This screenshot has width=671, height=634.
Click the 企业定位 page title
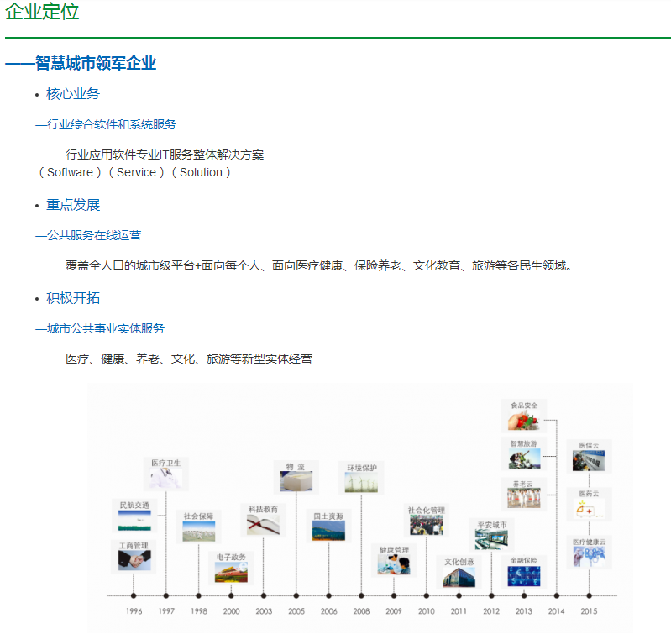(x=42, y=12)
